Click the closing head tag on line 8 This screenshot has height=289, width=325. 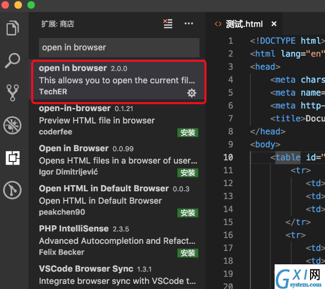(x=267, y=132)
